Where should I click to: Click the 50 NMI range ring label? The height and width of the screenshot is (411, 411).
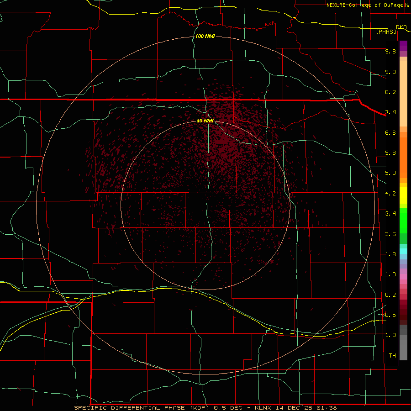pyautogui.click(x=205, y=121)
